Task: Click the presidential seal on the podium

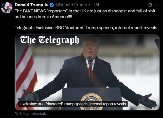Action: click(x=91, y=102)
